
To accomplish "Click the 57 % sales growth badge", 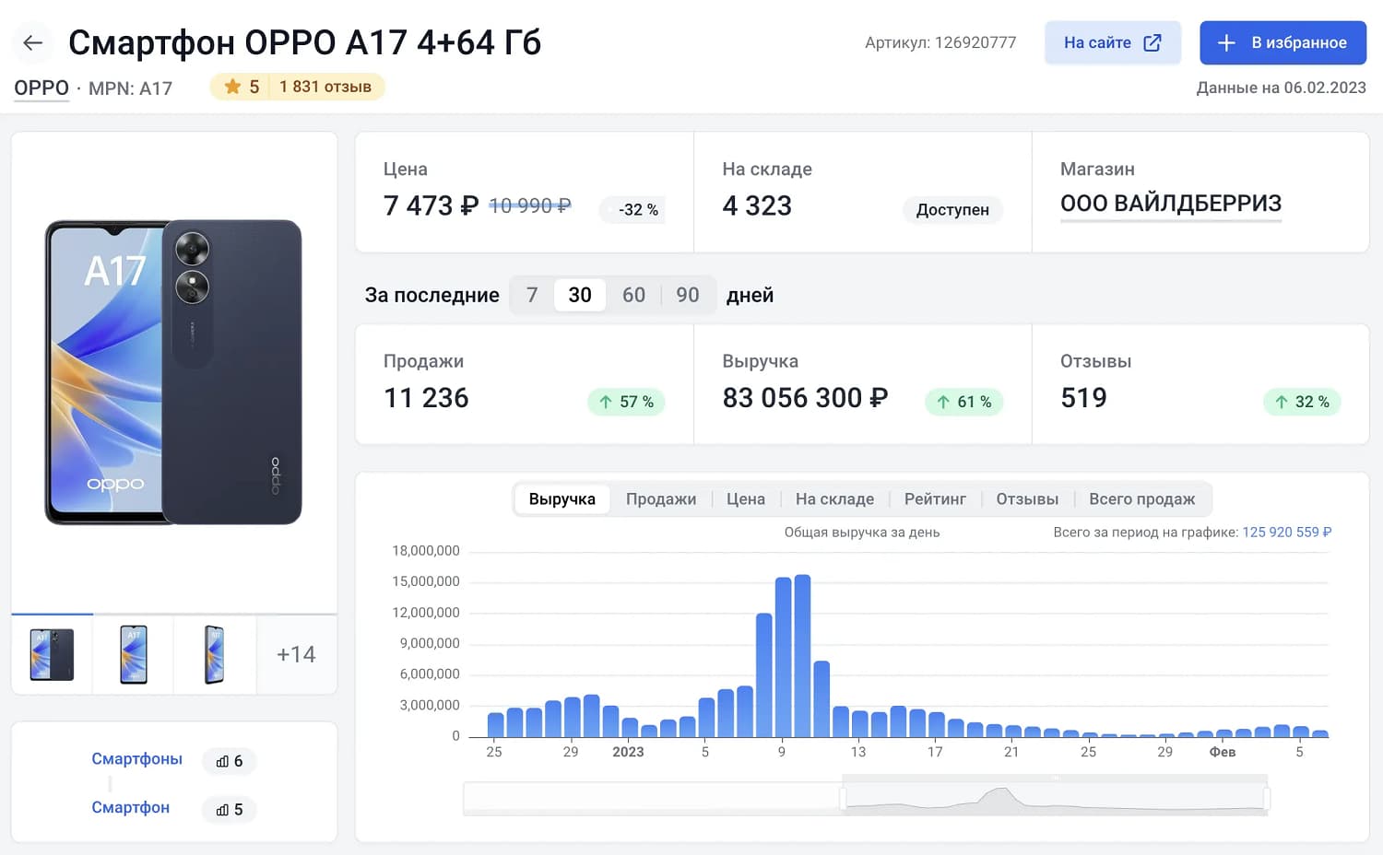I will [626, 402].
